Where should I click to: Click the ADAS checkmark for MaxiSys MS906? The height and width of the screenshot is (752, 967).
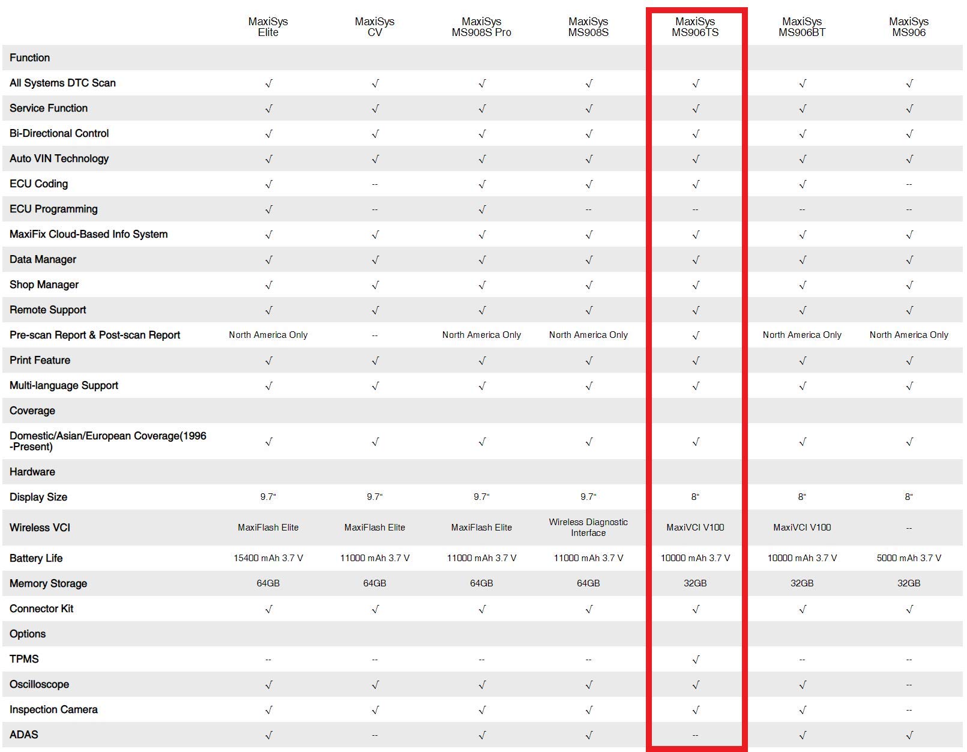coord(909,735)
